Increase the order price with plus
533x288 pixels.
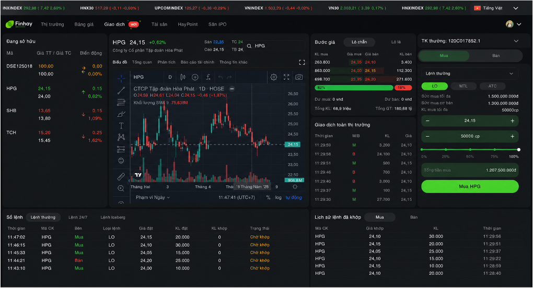click(512, 121)
